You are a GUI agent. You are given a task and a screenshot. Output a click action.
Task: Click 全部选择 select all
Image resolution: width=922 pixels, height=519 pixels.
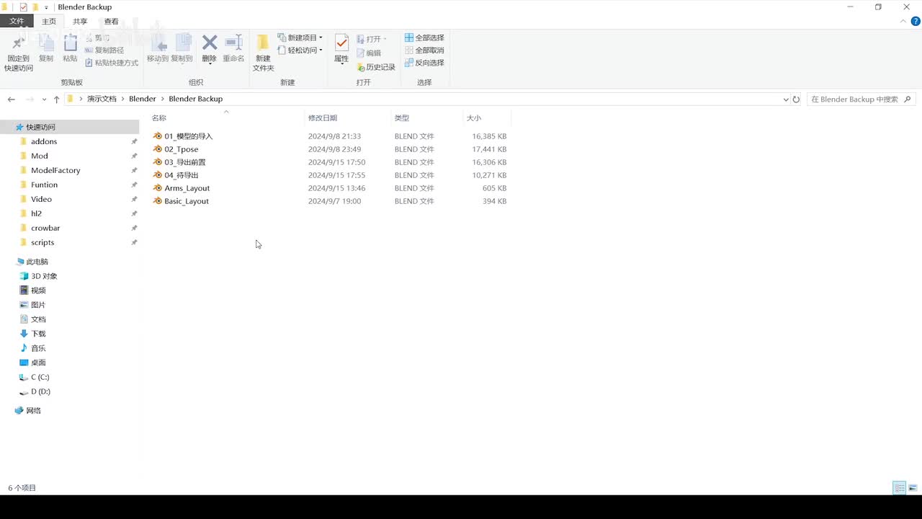[x=424, y=37]
